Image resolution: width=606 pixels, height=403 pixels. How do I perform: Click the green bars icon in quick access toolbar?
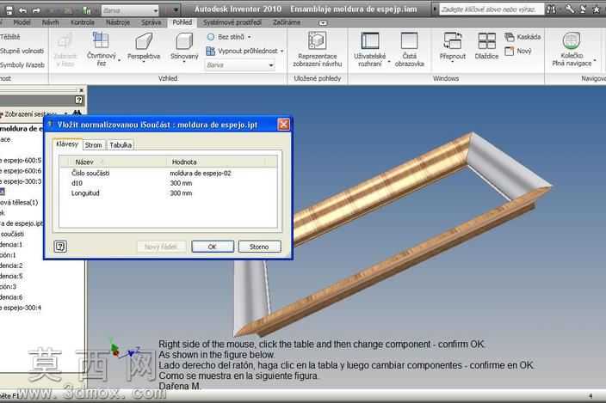pyautogui.click(x=87, y=10)
